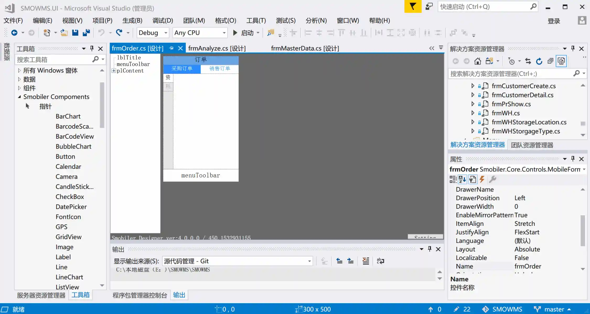Click the 启动 start button
Screen dimensions: 590x314
click(243, 33)
